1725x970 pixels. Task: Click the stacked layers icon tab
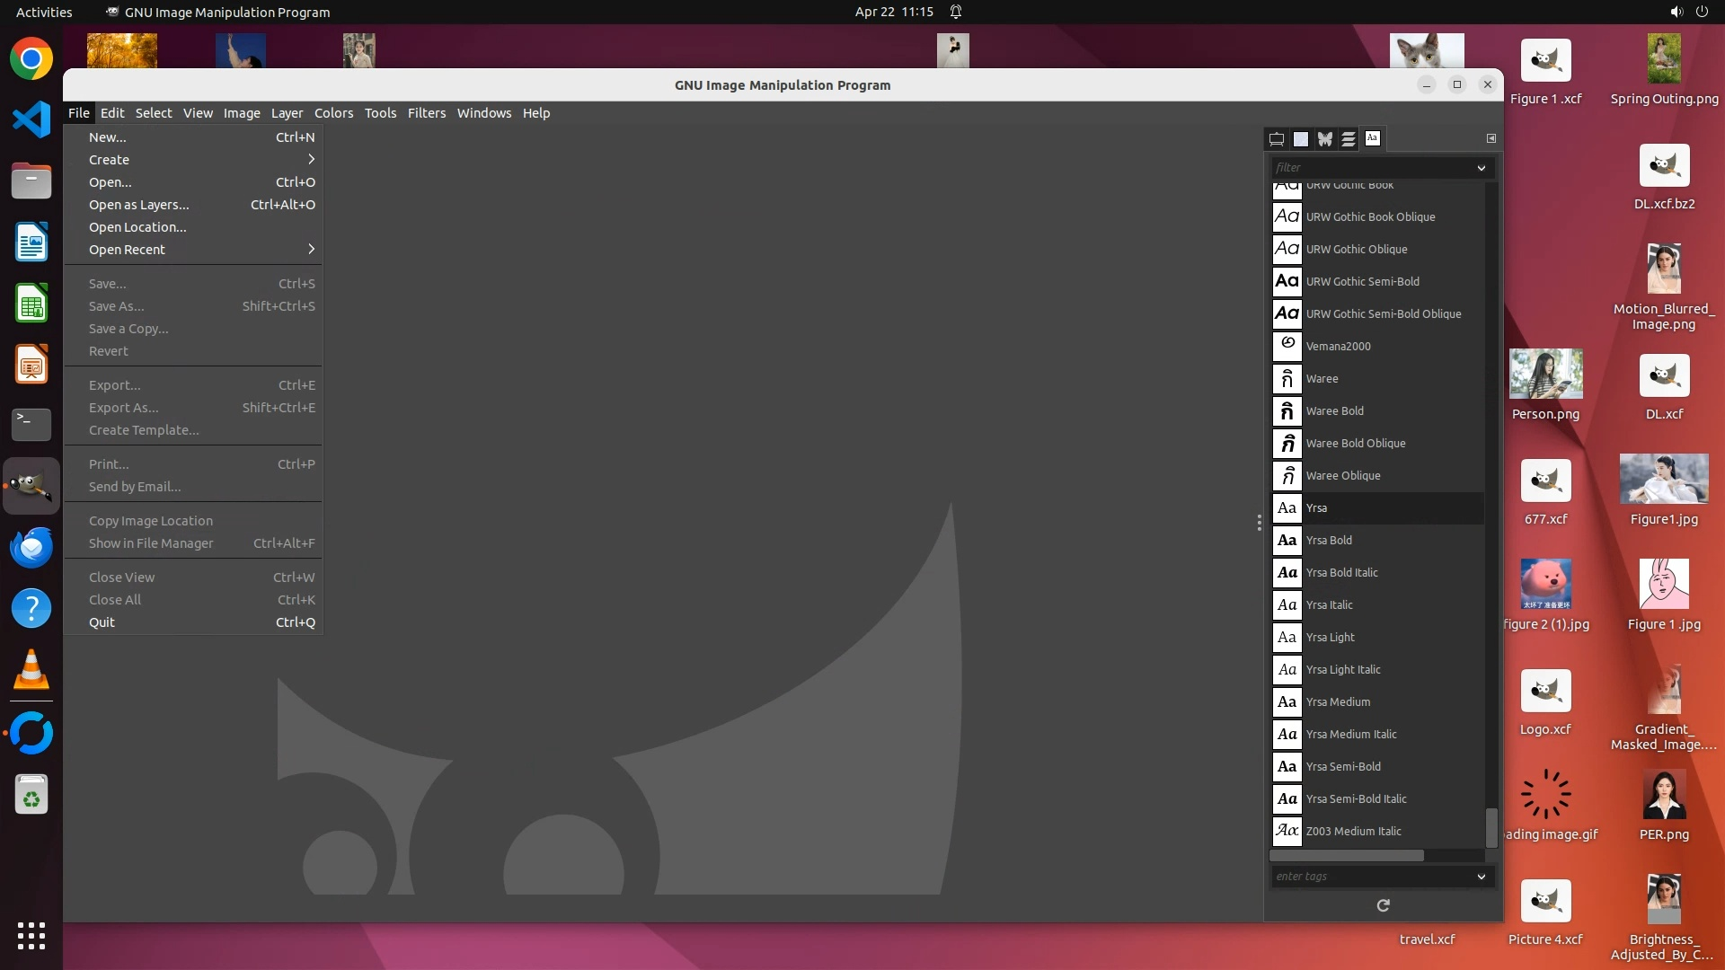click(x=1349, y=138)
